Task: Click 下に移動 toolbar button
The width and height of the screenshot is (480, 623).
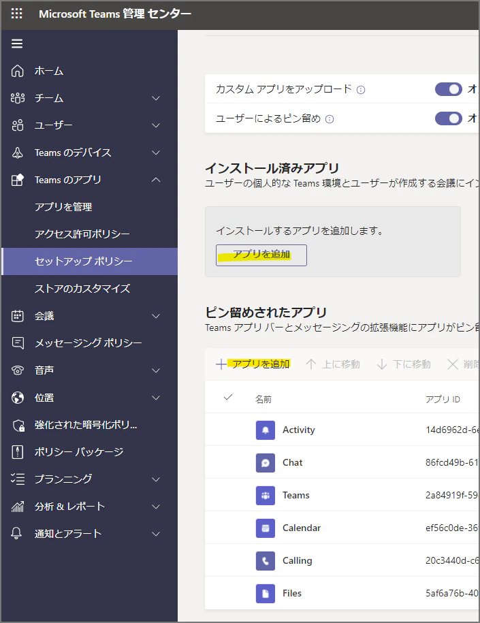Action: coord(404,364)
